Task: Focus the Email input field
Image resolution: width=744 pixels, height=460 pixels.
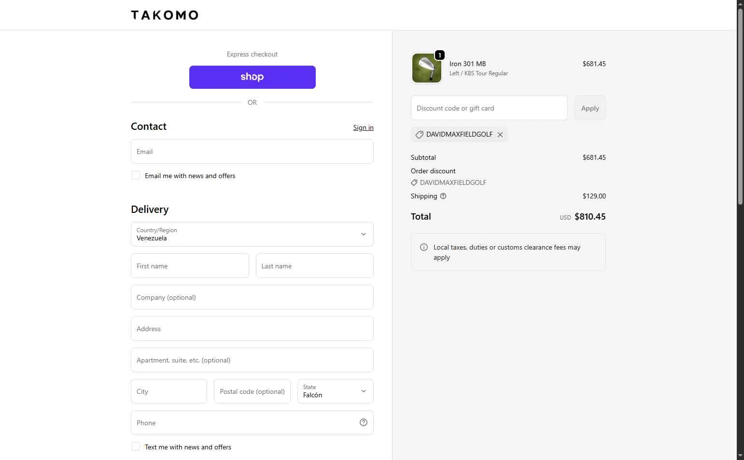Action: point(252,152)
